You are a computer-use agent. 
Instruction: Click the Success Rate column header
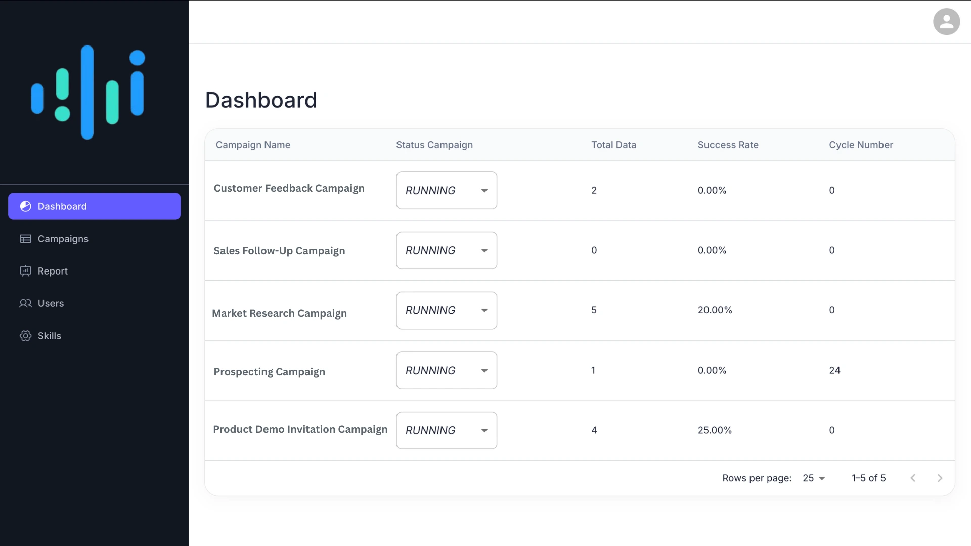728,145
